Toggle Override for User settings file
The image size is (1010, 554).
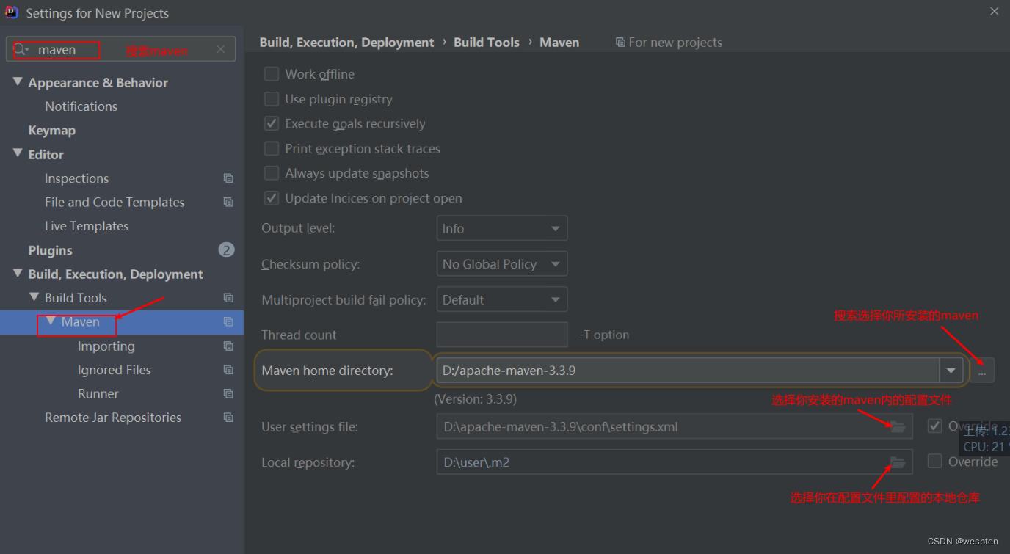pos(934,426)
